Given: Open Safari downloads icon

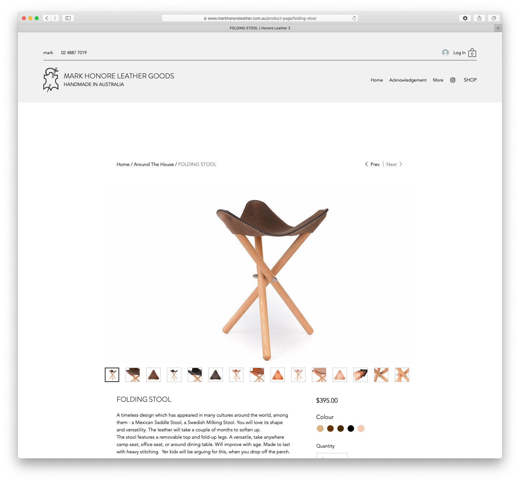Looking at the screenshot, I should [465, 18].
